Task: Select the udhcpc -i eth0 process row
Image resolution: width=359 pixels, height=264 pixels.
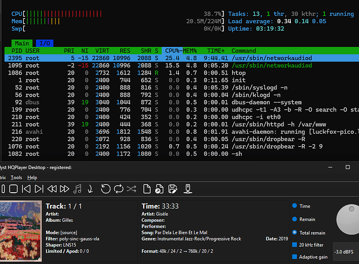Action: point(182,117)
